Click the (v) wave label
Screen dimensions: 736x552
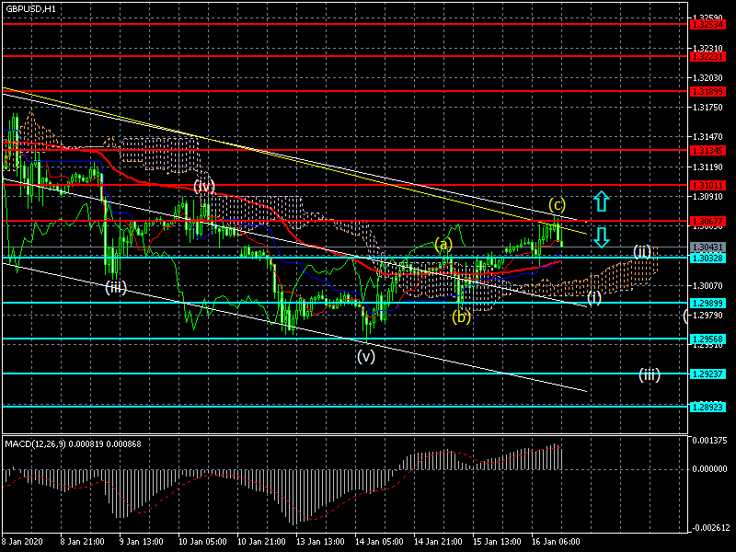[366, 357]
